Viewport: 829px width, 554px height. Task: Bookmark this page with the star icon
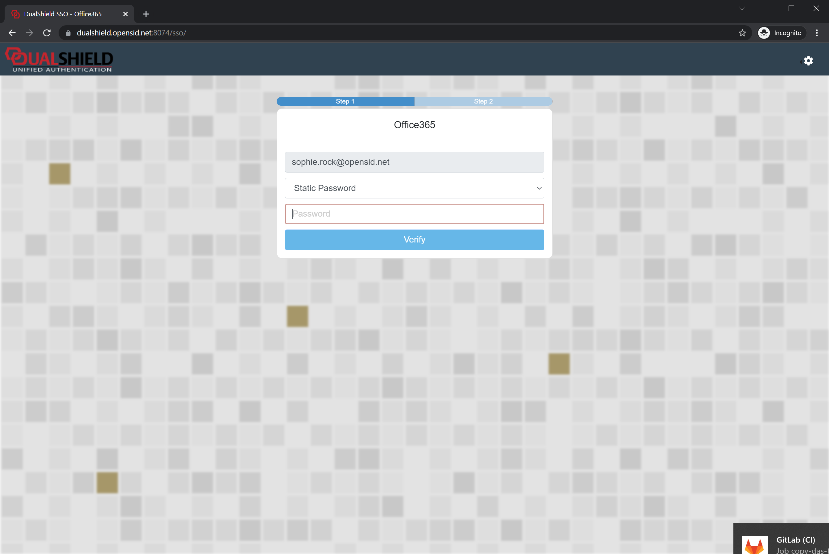coord(742,33)
